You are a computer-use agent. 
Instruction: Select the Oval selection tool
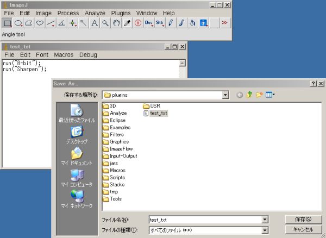tap(18, 23)
